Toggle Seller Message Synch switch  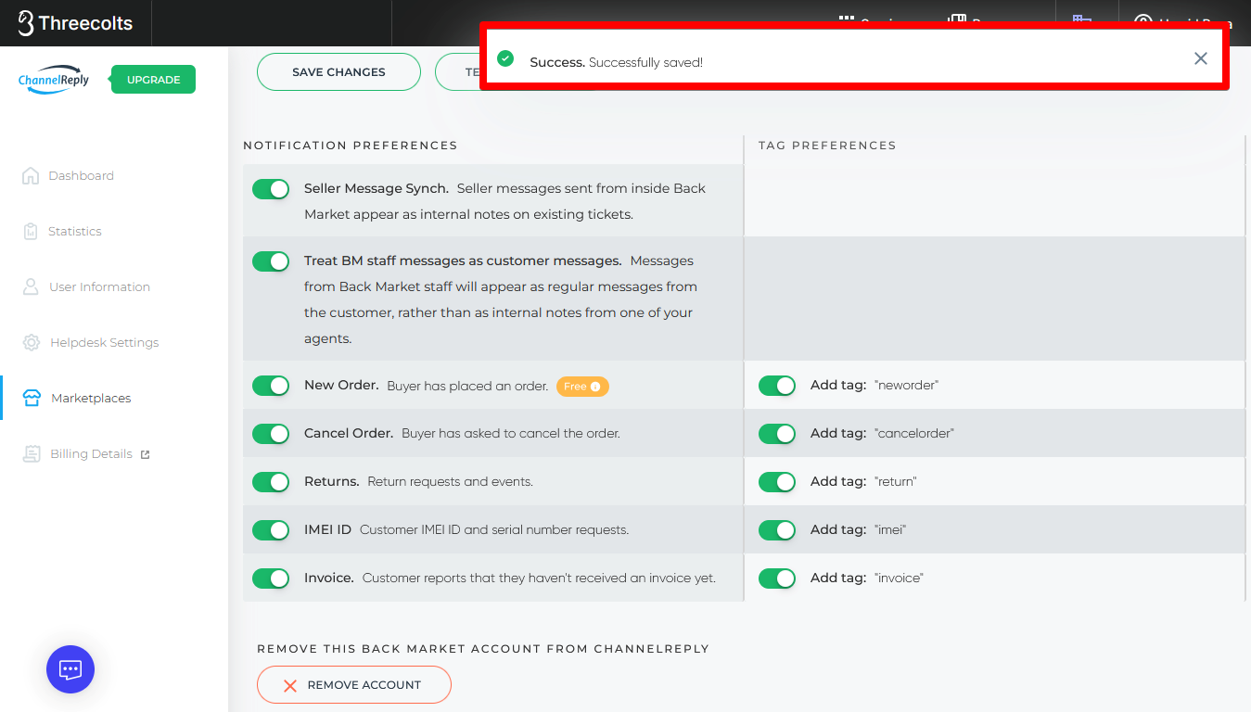pos(271,189)
